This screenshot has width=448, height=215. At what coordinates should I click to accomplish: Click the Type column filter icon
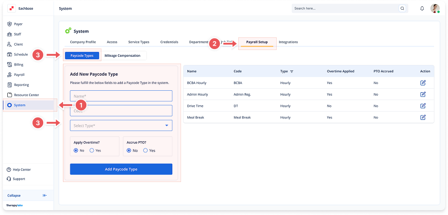tap(292, 71)
